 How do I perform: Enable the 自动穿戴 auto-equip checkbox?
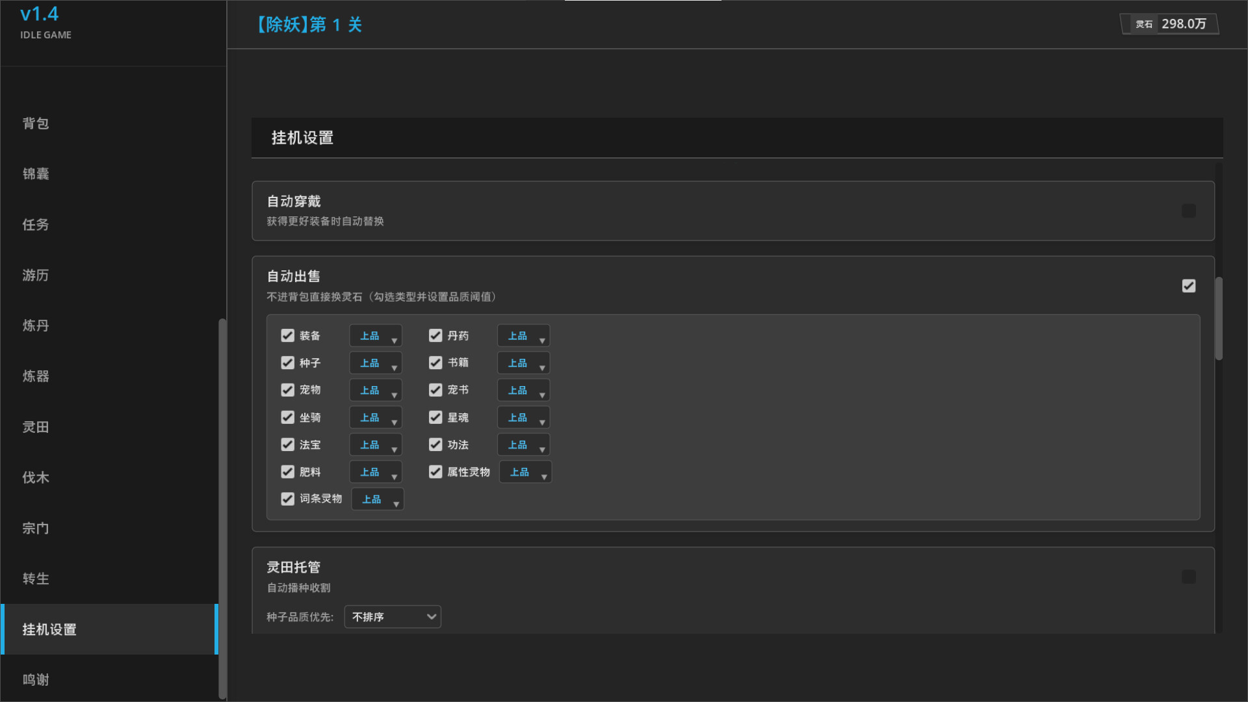(x=1188, y=211)
